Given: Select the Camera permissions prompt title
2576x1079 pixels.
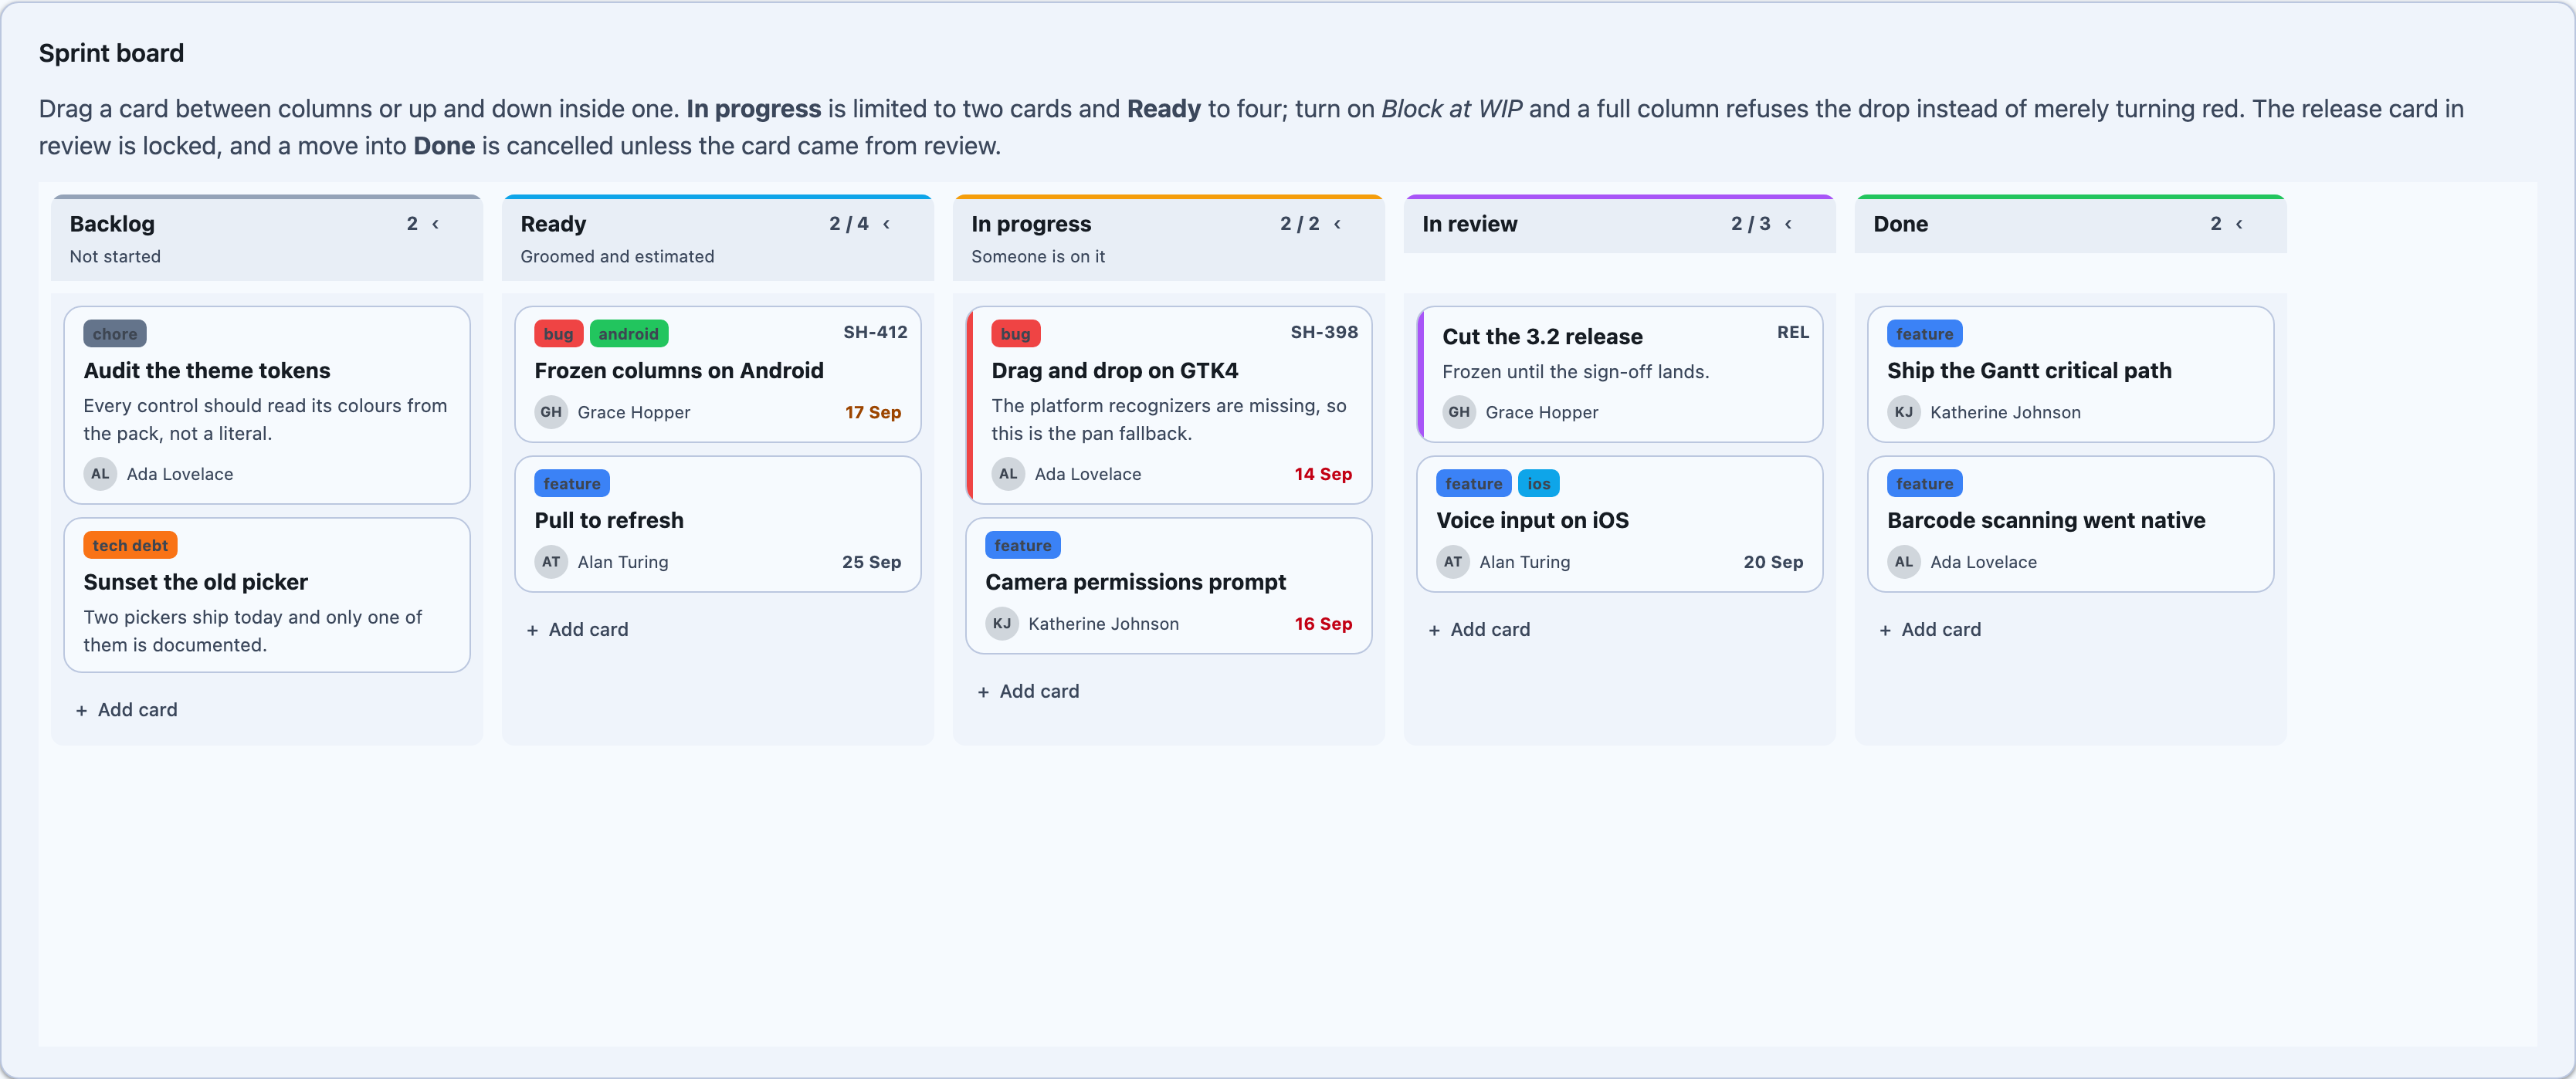Looking at the screenshot, I should tap(1136, 583).
